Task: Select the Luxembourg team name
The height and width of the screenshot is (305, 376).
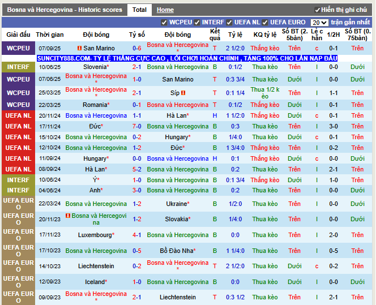Action: click(x=95, y=235)
